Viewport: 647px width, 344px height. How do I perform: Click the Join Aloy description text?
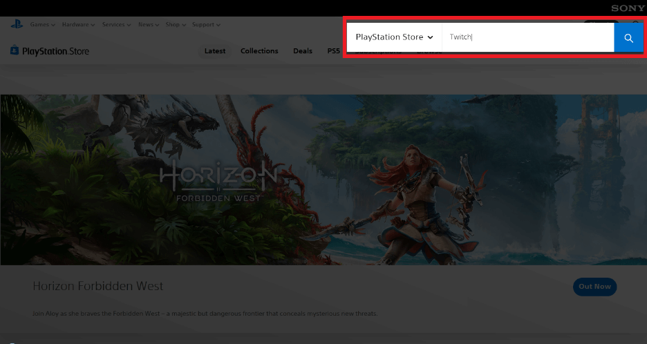coord(205,314)
